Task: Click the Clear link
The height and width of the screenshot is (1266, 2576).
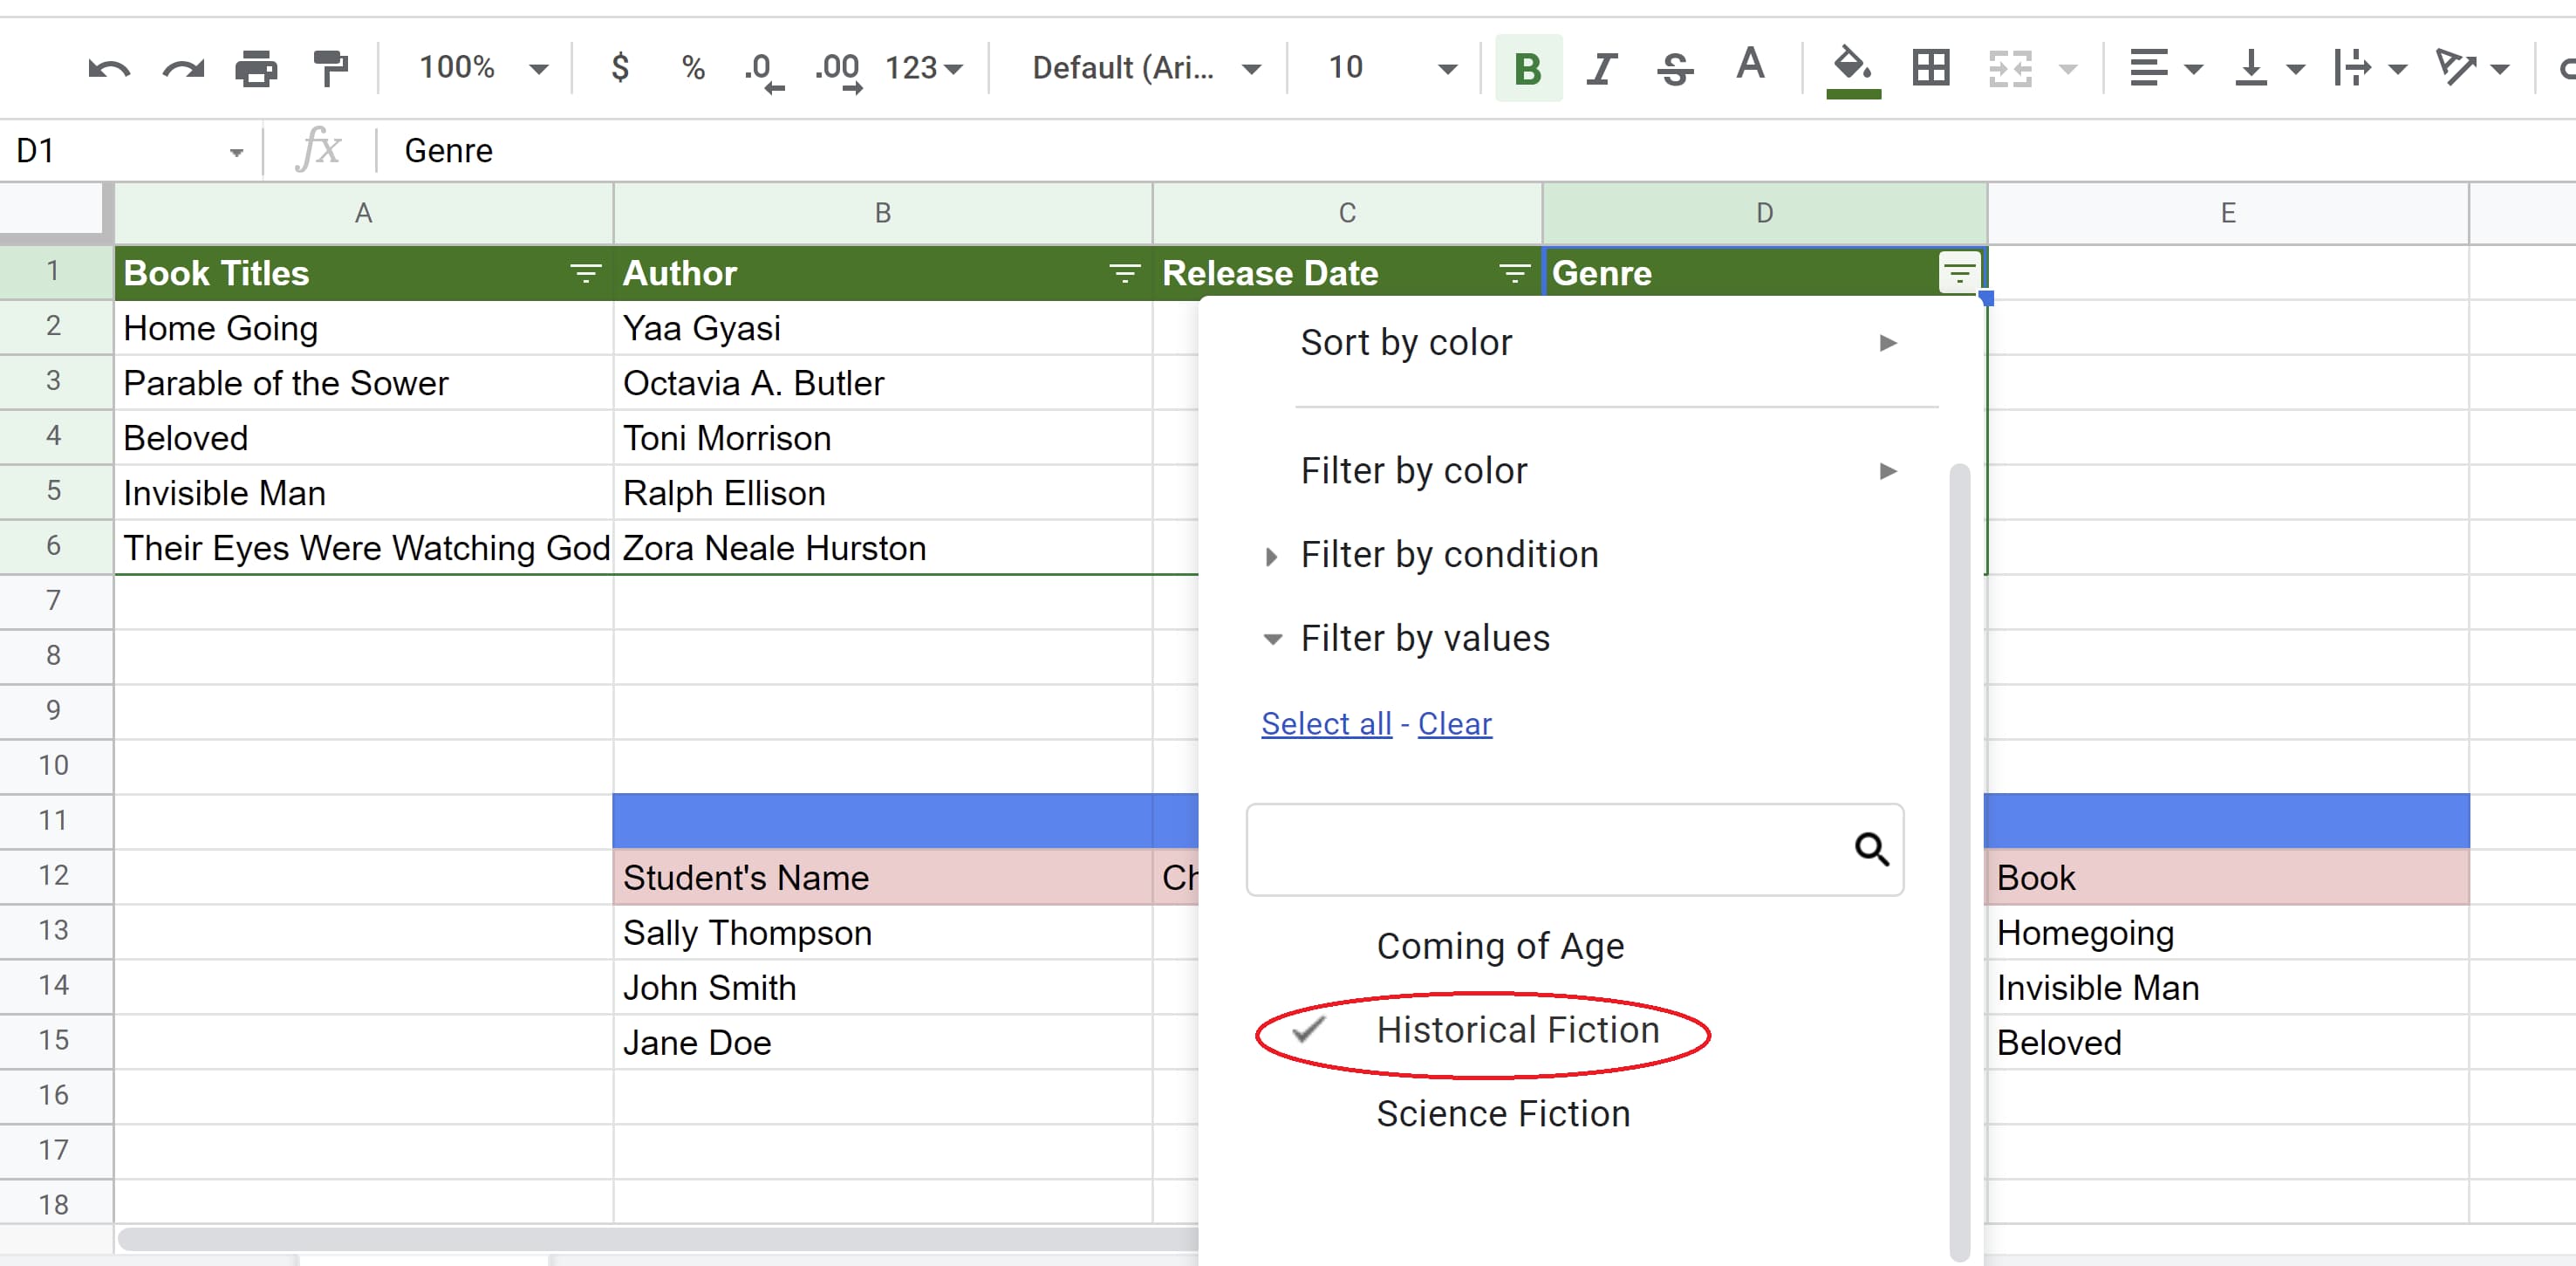Action: [1454, 723]
